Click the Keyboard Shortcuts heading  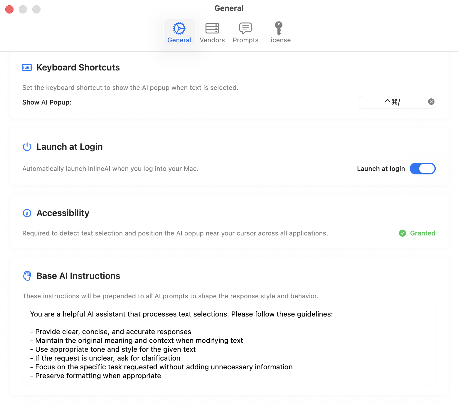point(78,68)
